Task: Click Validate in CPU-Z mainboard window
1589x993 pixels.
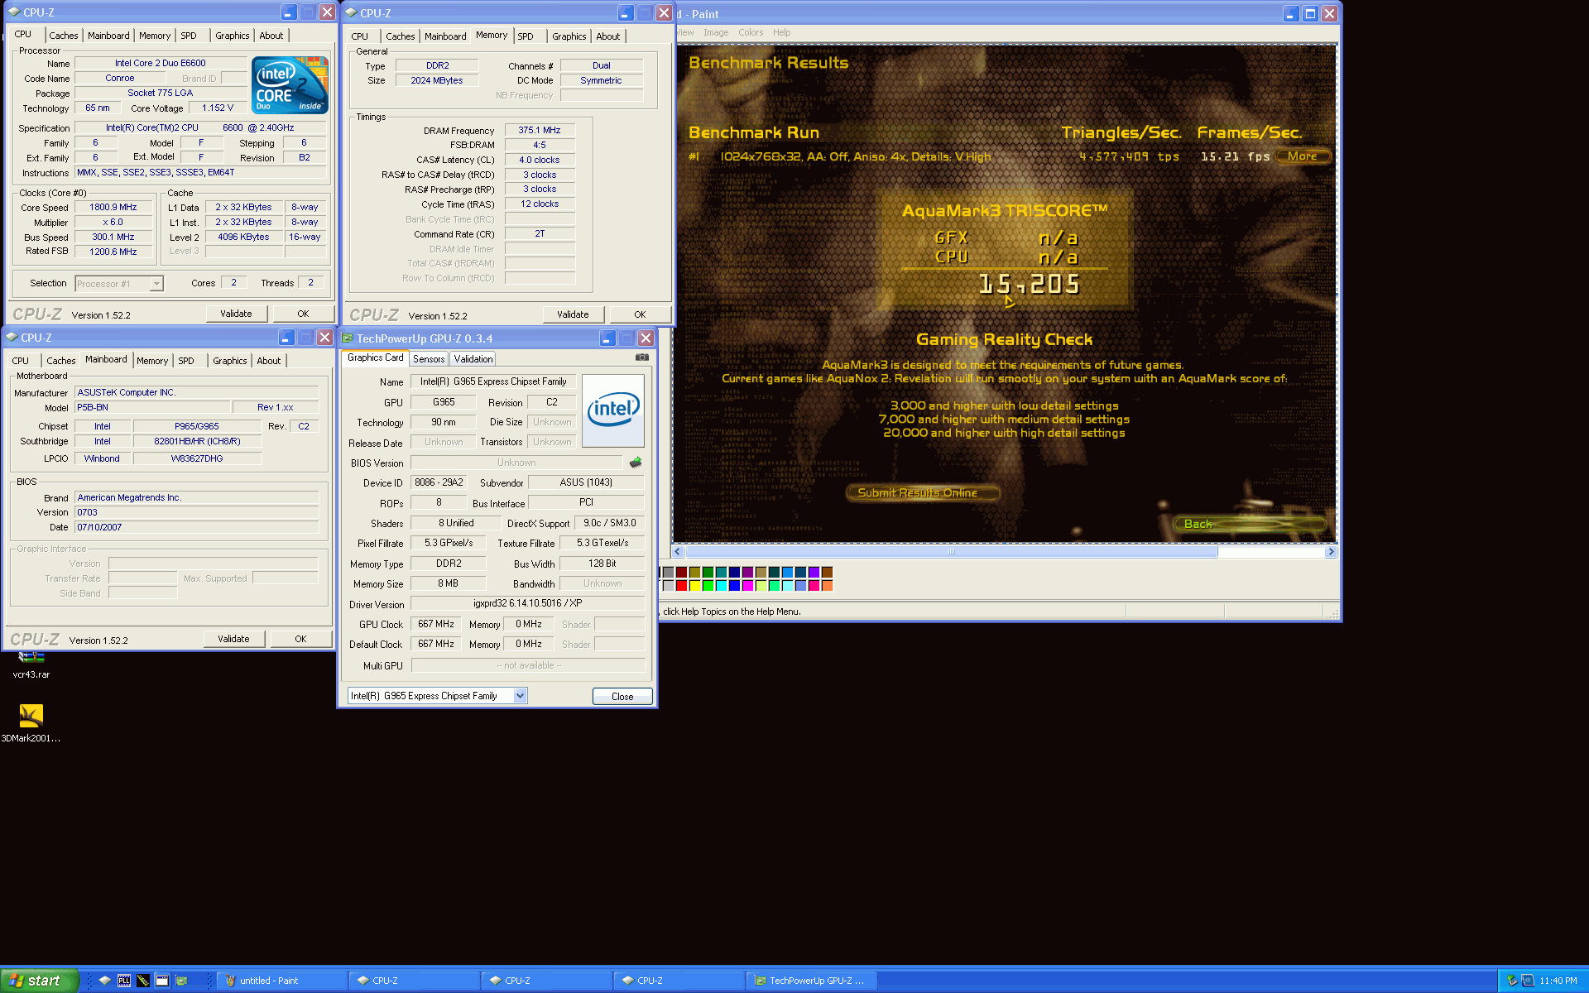Action: pos(233,639)
